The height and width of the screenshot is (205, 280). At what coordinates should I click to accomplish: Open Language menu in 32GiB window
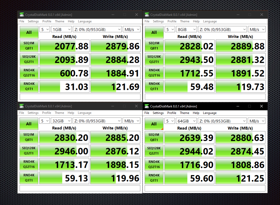[x=85, y=113]
